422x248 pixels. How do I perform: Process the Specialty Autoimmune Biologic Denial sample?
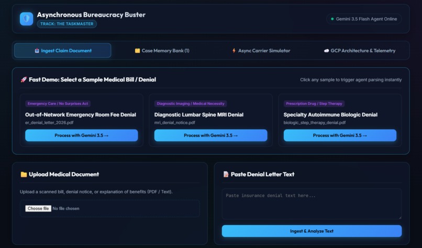point(340,135)
